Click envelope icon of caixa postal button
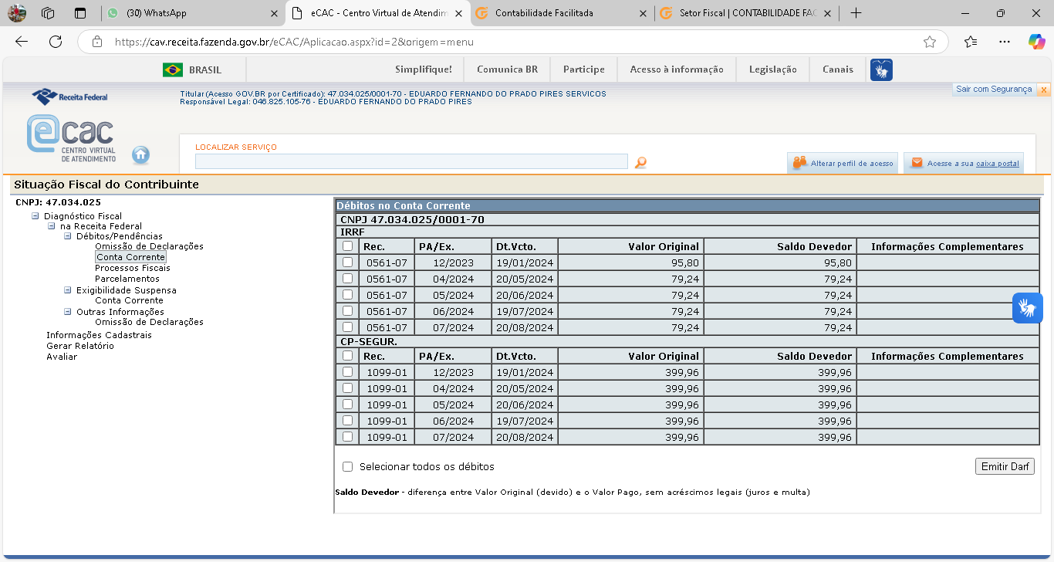 917,163
